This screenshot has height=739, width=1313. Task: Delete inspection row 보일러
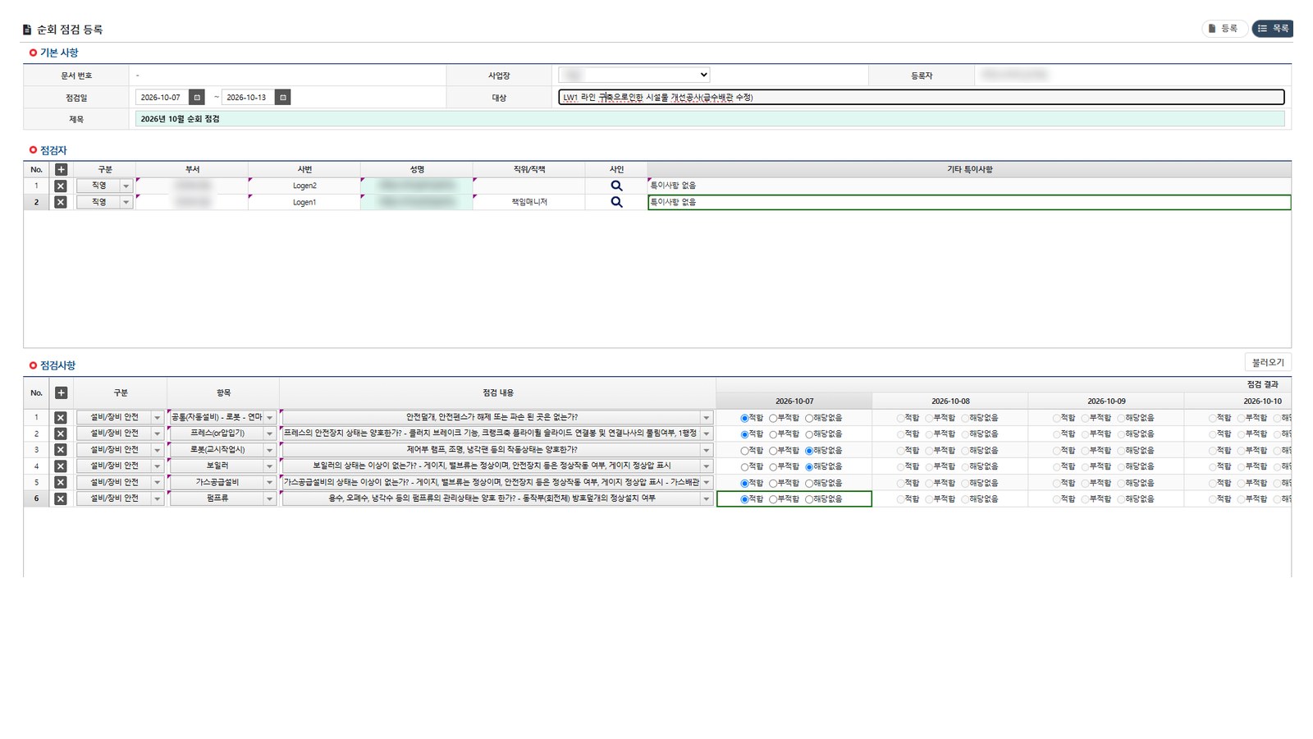61,466
